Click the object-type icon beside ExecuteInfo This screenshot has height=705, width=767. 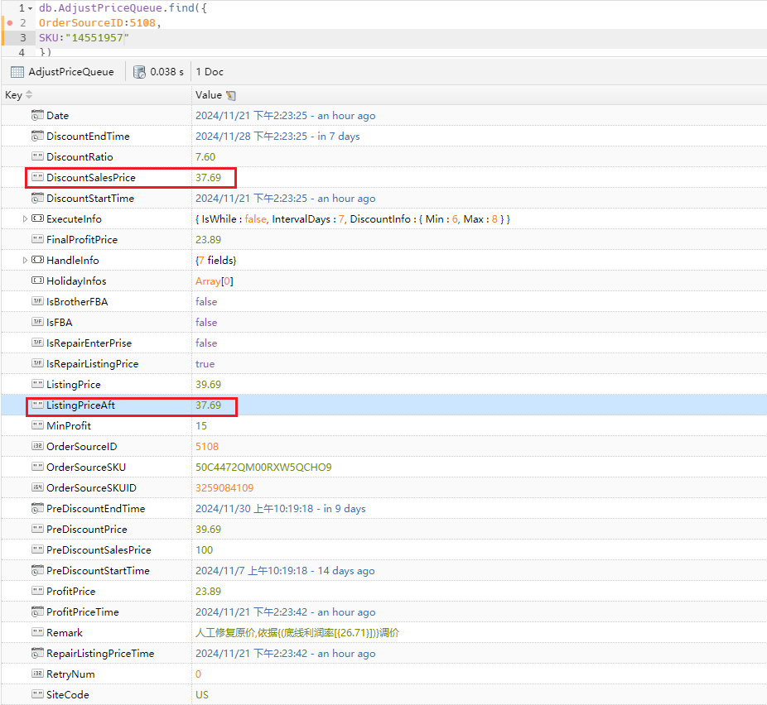37,218
